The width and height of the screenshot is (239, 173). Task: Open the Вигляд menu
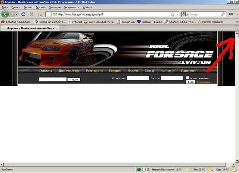(x=28, y=7)
